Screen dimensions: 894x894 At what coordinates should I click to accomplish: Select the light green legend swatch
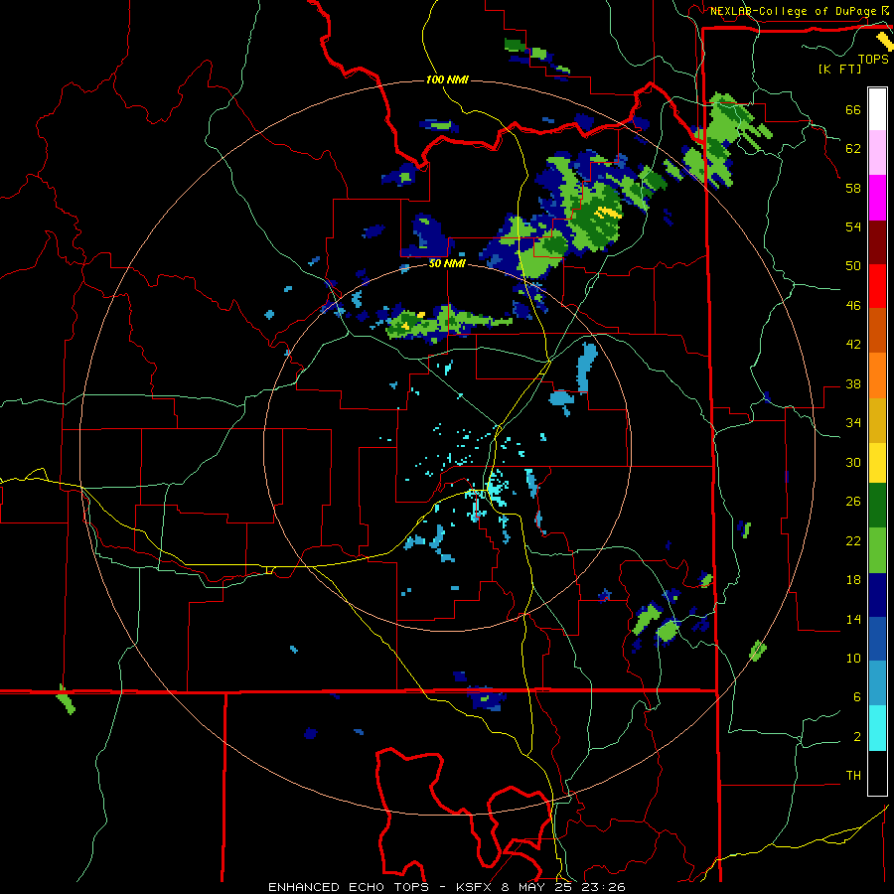[877, 550]
